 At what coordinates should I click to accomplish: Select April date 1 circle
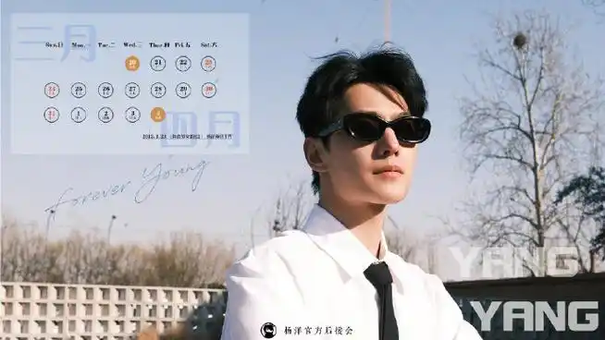(79, 115)
